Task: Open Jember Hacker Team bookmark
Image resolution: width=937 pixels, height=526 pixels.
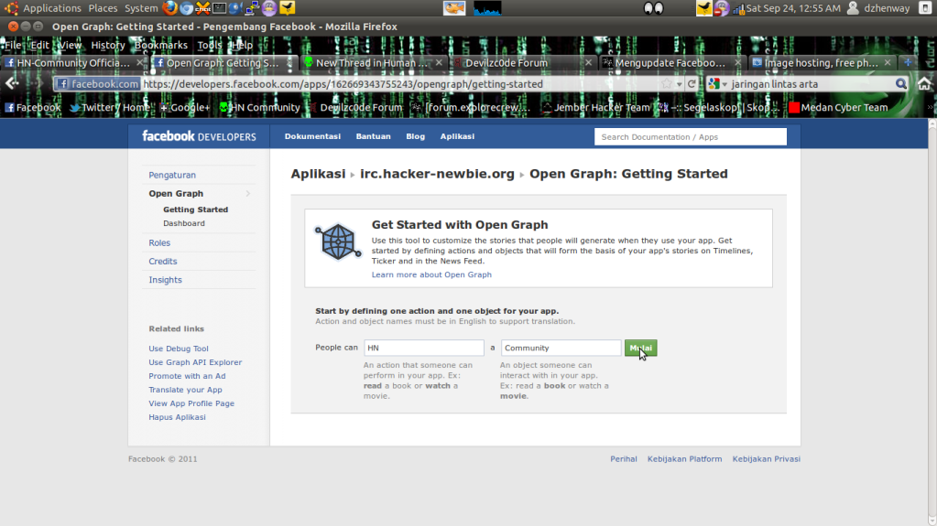Action: click(595, 107)
